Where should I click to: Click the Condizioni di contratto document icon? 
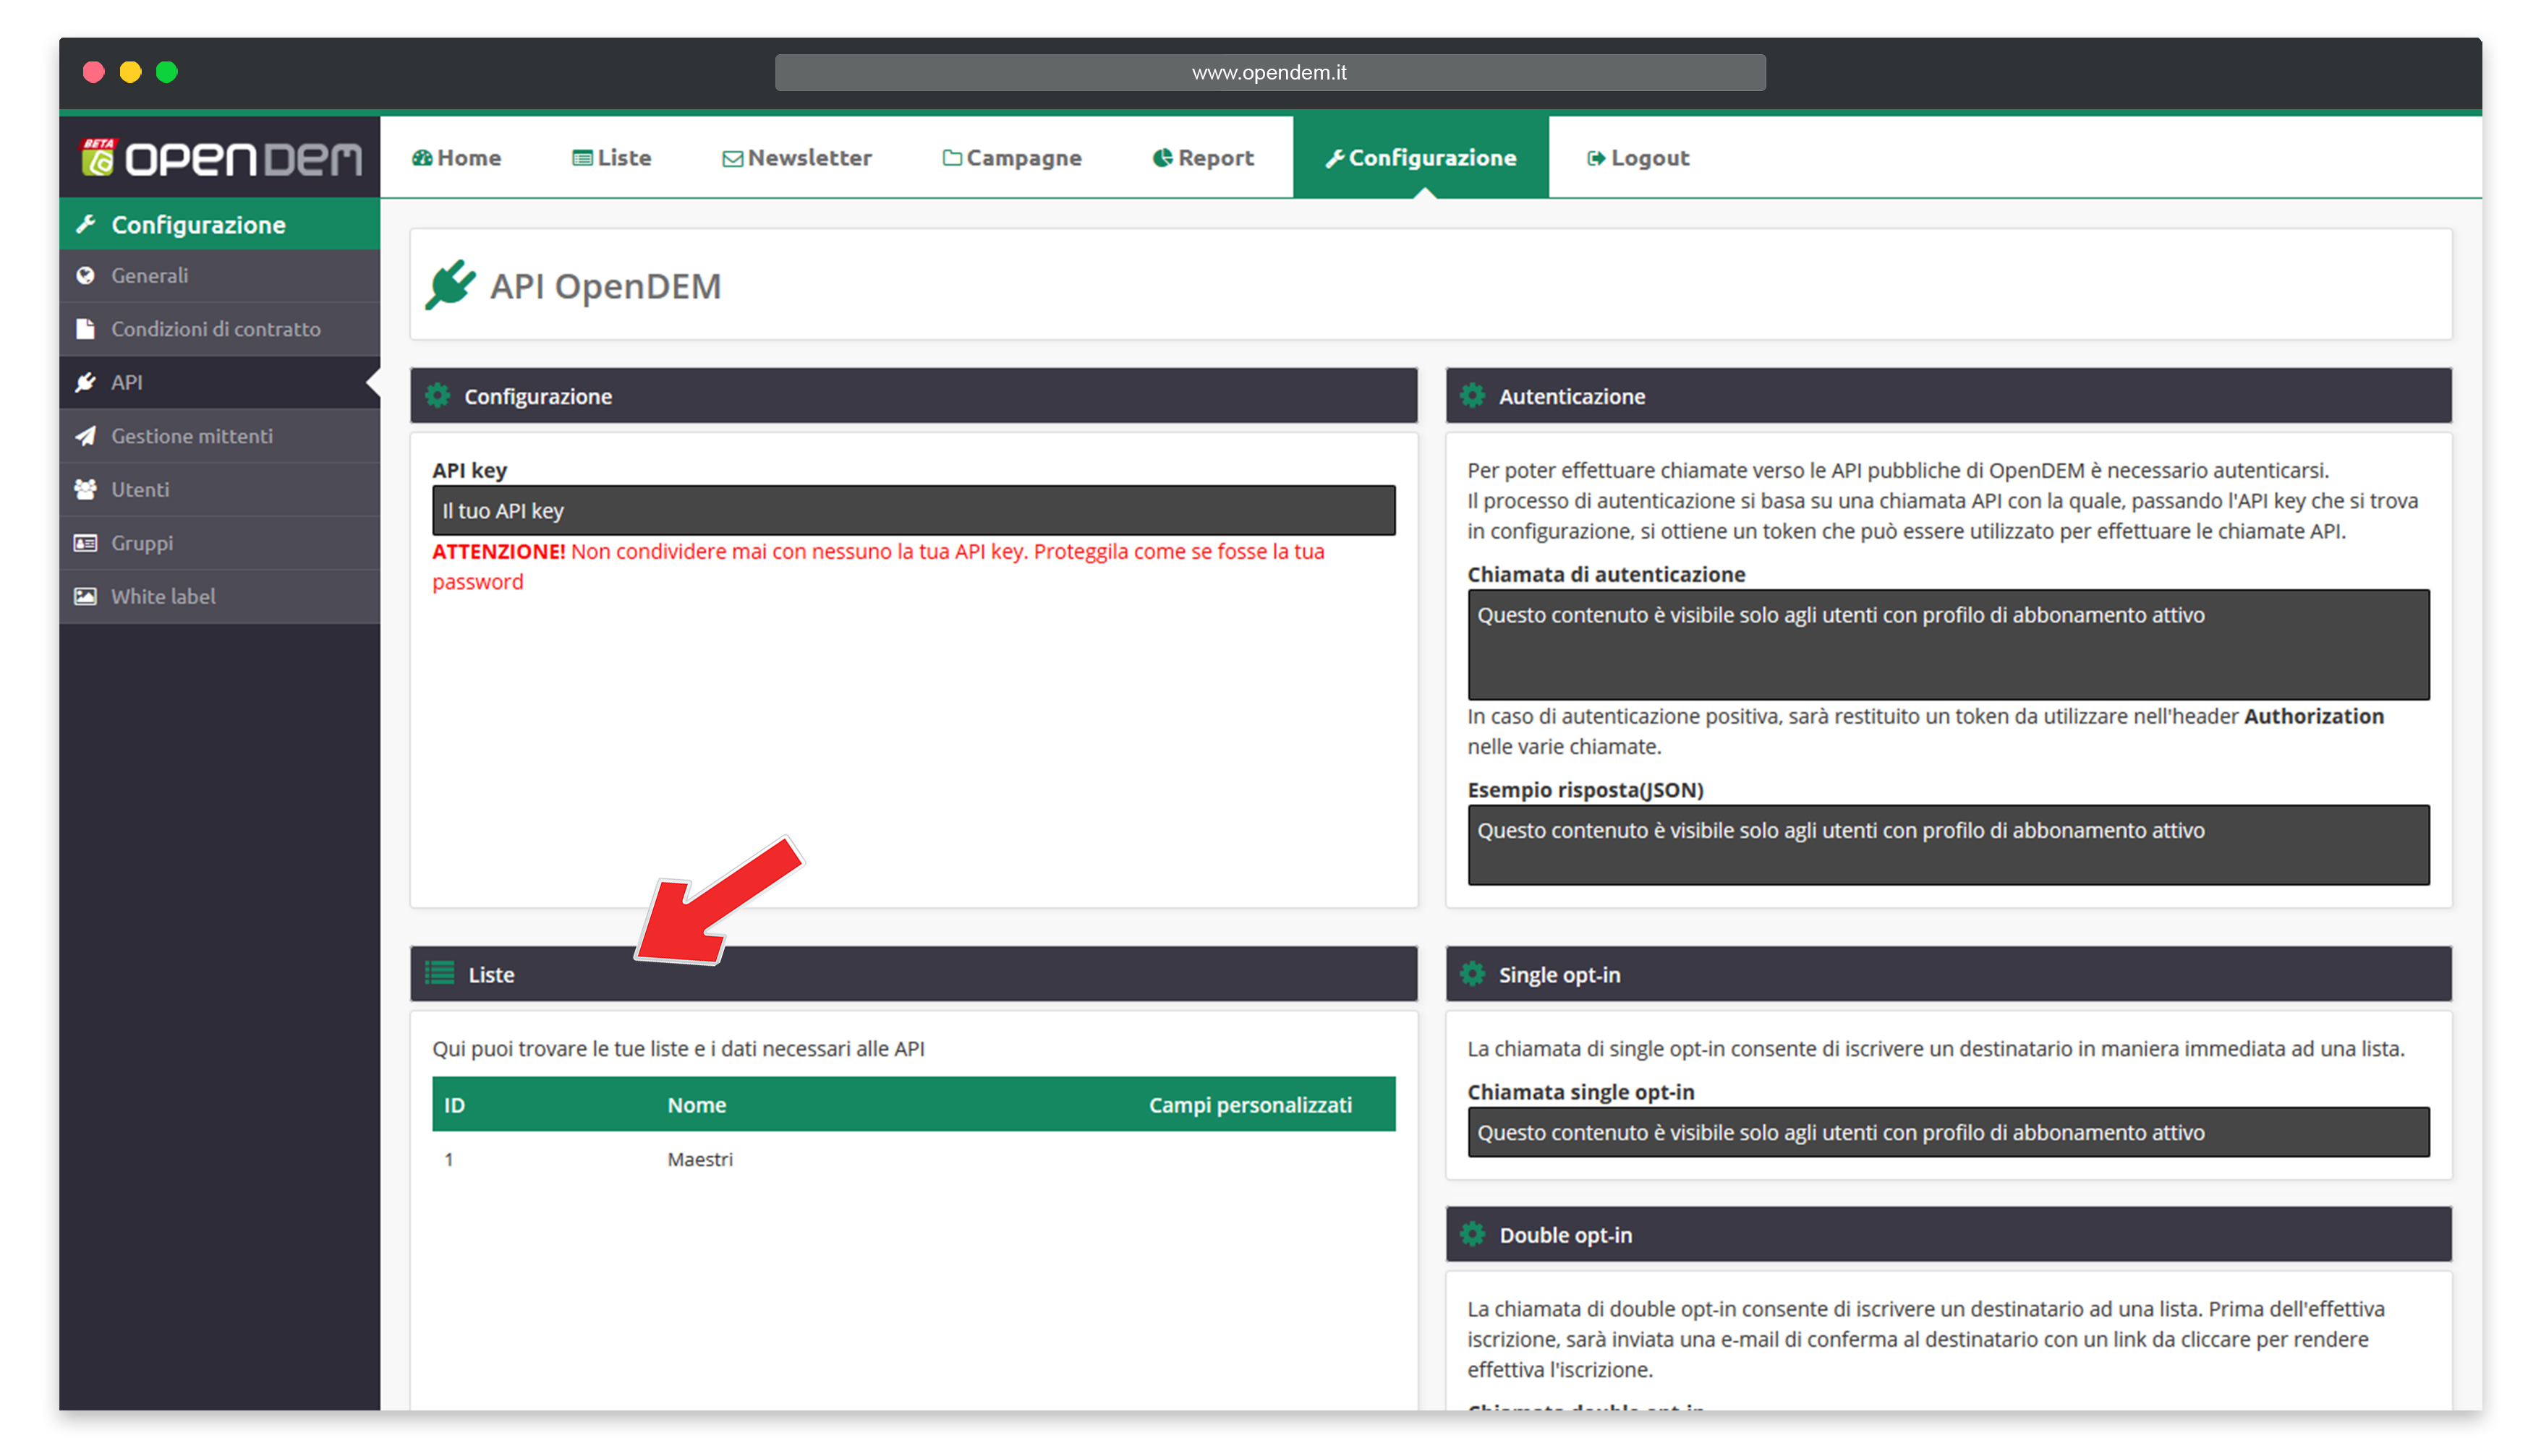click(x=86, y=329)
